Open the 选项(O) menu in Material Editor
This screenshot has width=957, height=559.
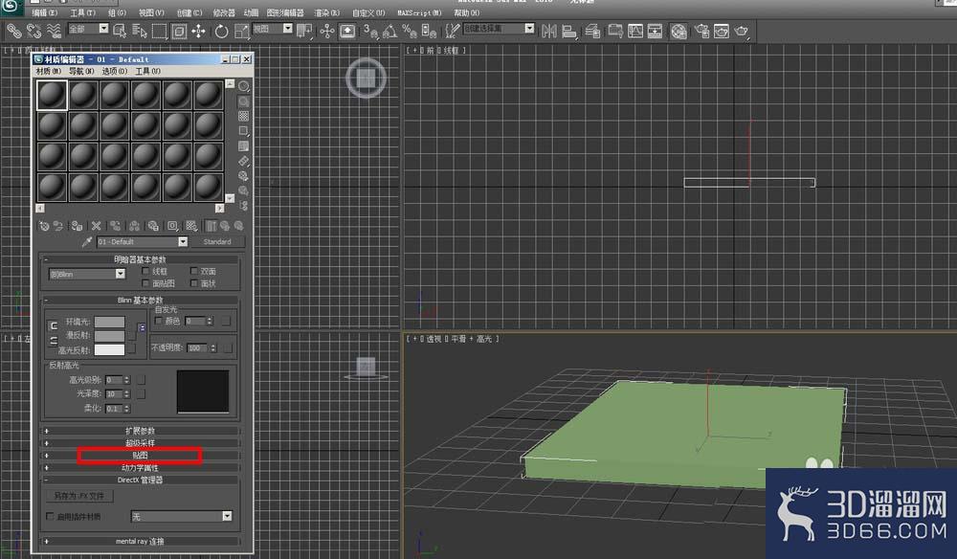[x=114, y=72]
